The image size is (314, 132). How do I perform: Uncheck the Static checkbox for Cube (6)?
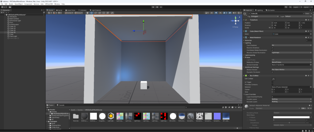(303, 13)
